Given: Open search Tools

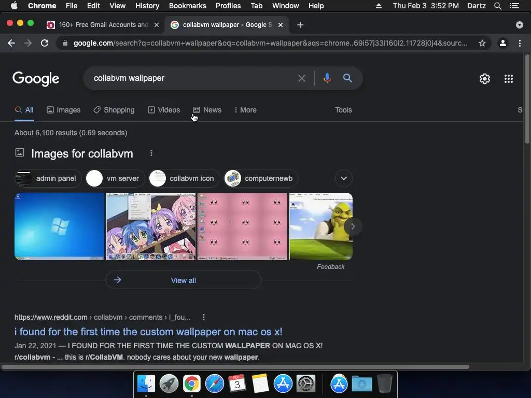Looking at the screenshot, I should click(x=343, y=110).
